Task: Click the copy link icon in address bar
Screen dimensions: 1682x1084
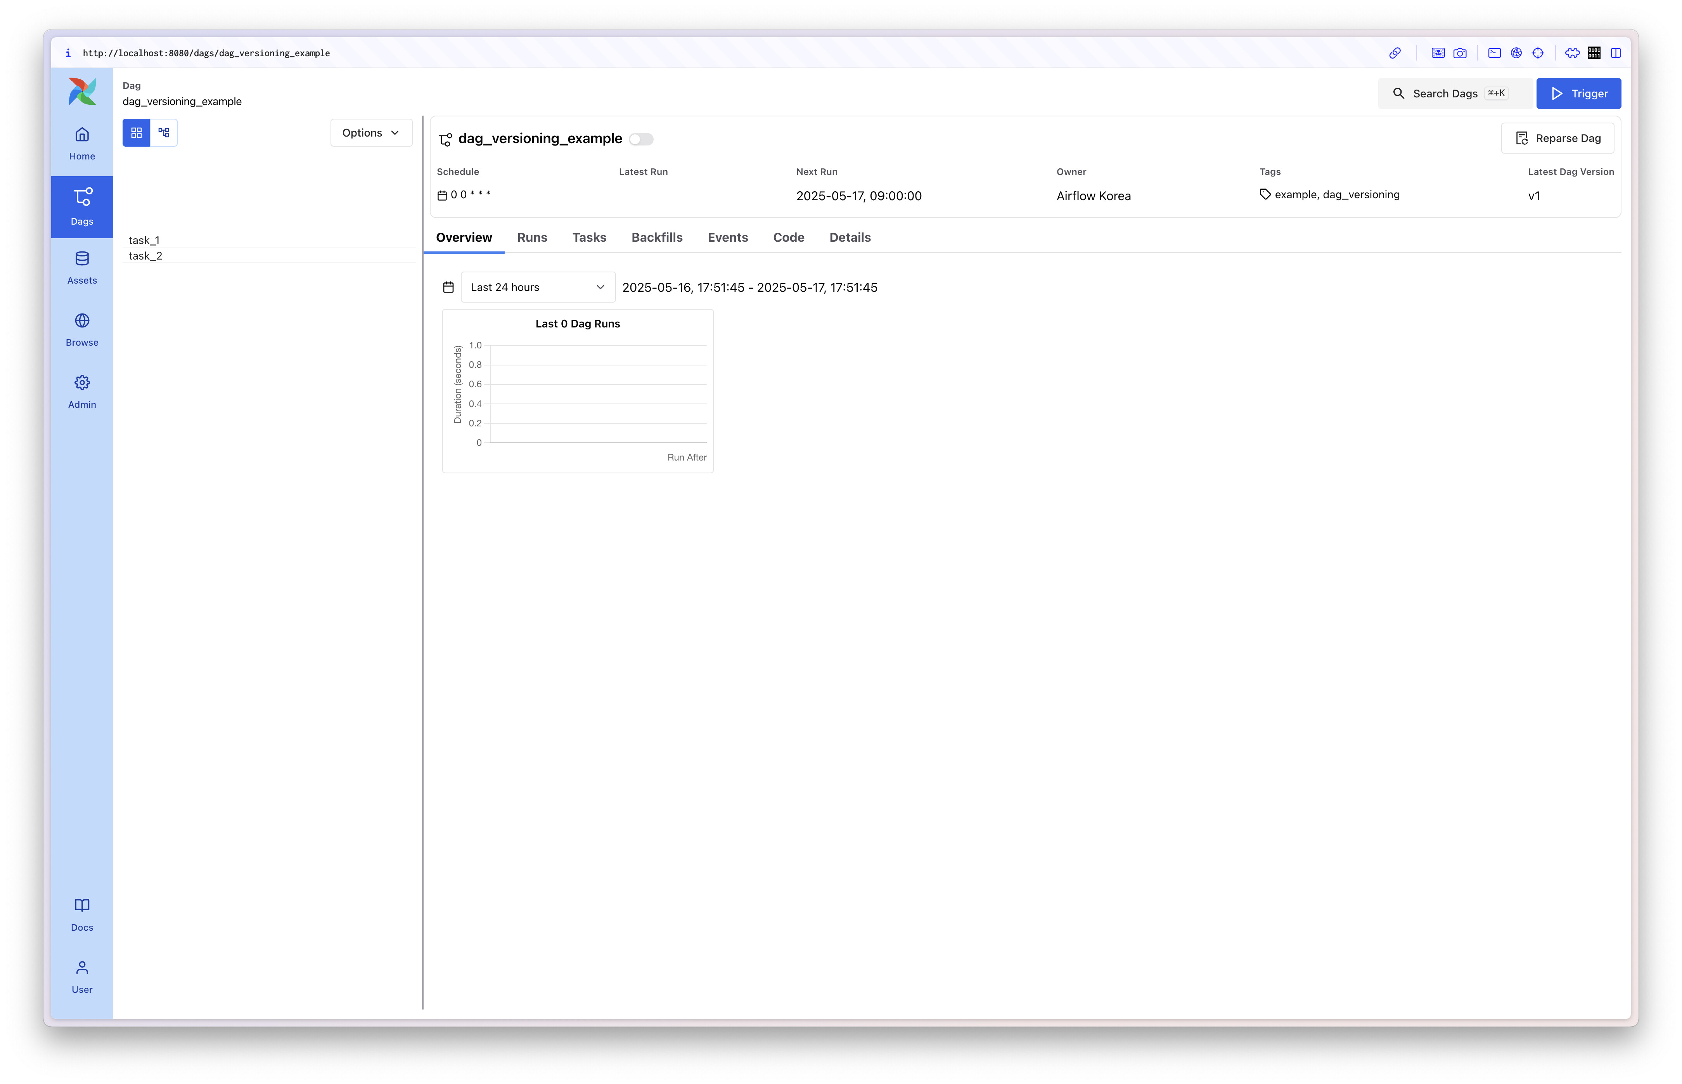Action: click(1395, 53)
